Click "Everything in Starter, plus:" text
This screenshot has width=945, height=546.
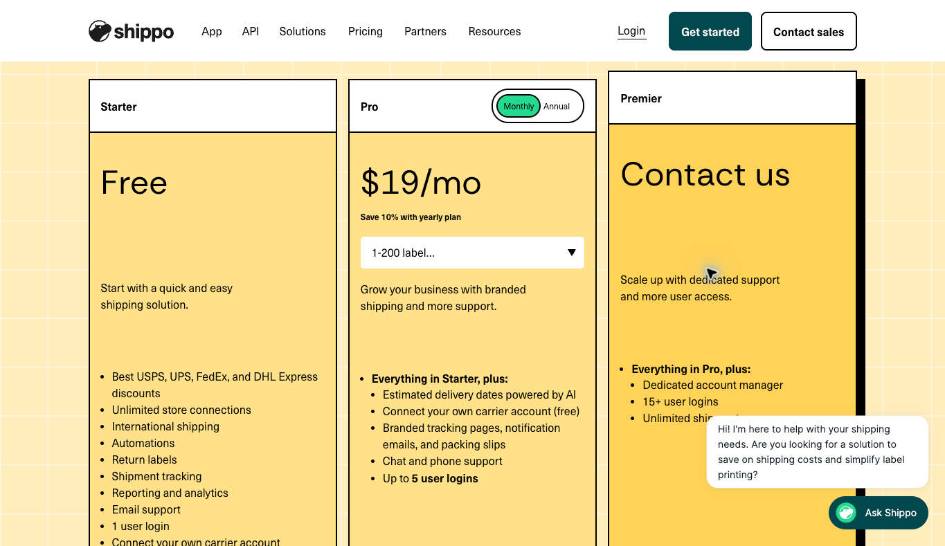coord(440,379)
